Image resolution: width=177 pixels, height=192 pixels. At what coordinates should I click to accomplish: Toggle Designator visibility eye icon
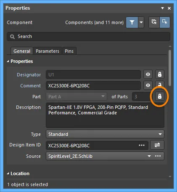(148, 74)
